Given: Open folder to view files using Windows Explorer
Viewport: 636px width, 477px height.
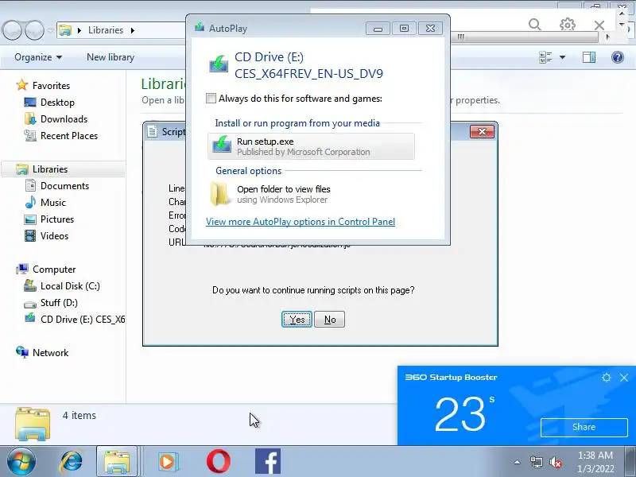Looking at the screenshot, I should click(x=311, y=194).
